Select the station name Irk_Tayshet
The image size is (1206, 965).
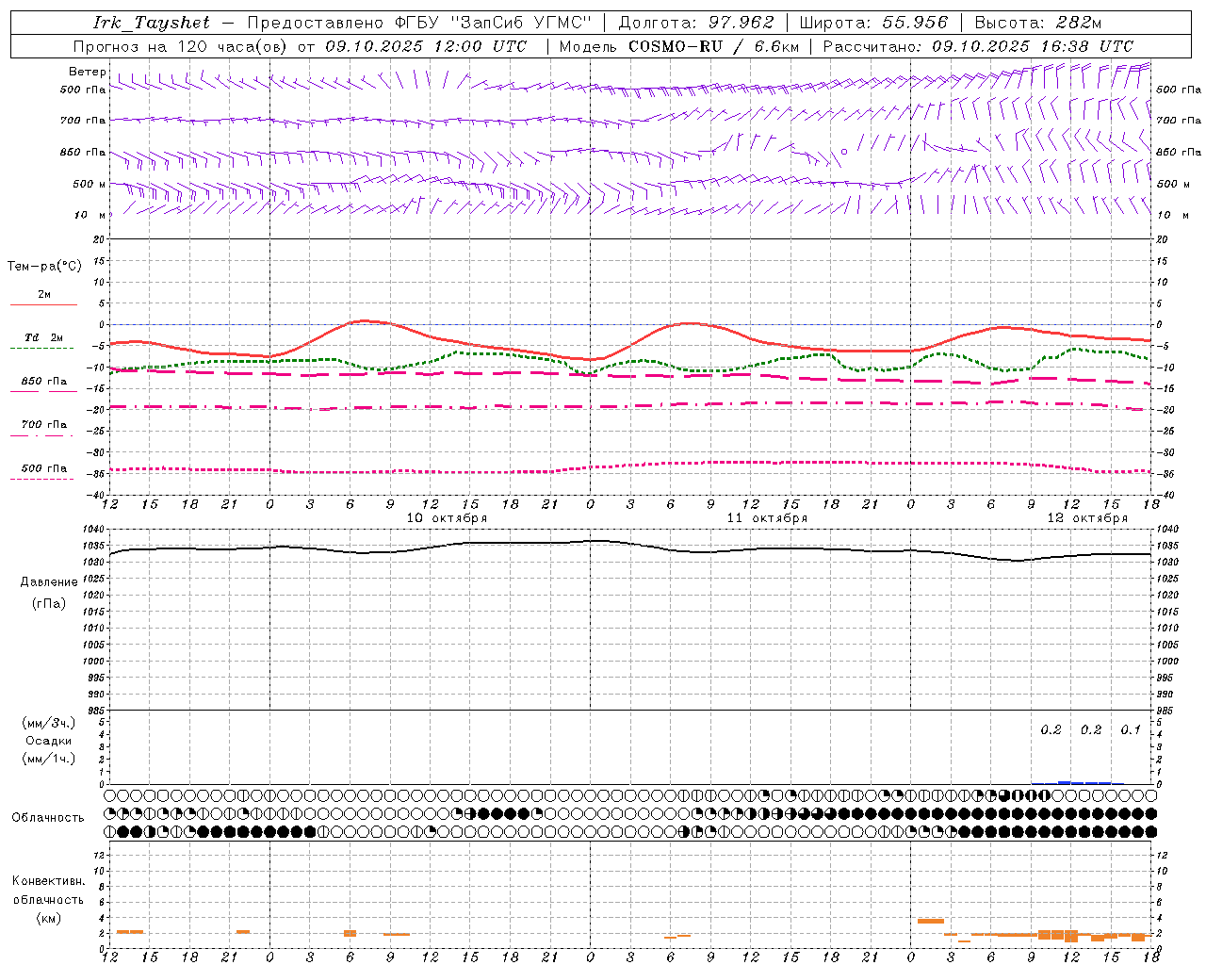(x=151, y=23)
